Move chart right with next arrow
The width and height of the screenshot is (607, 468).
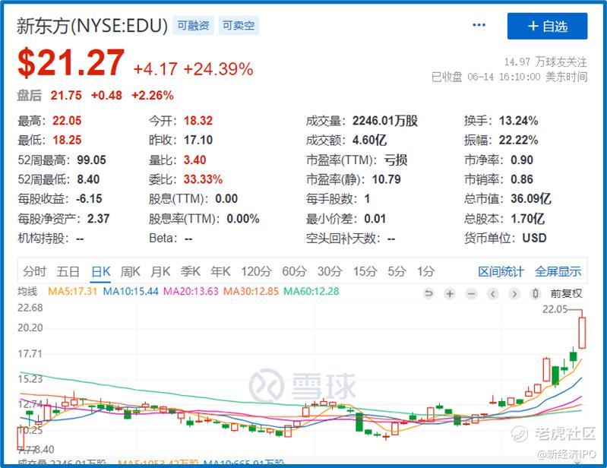pyautogui.click(x=514, y=293)
